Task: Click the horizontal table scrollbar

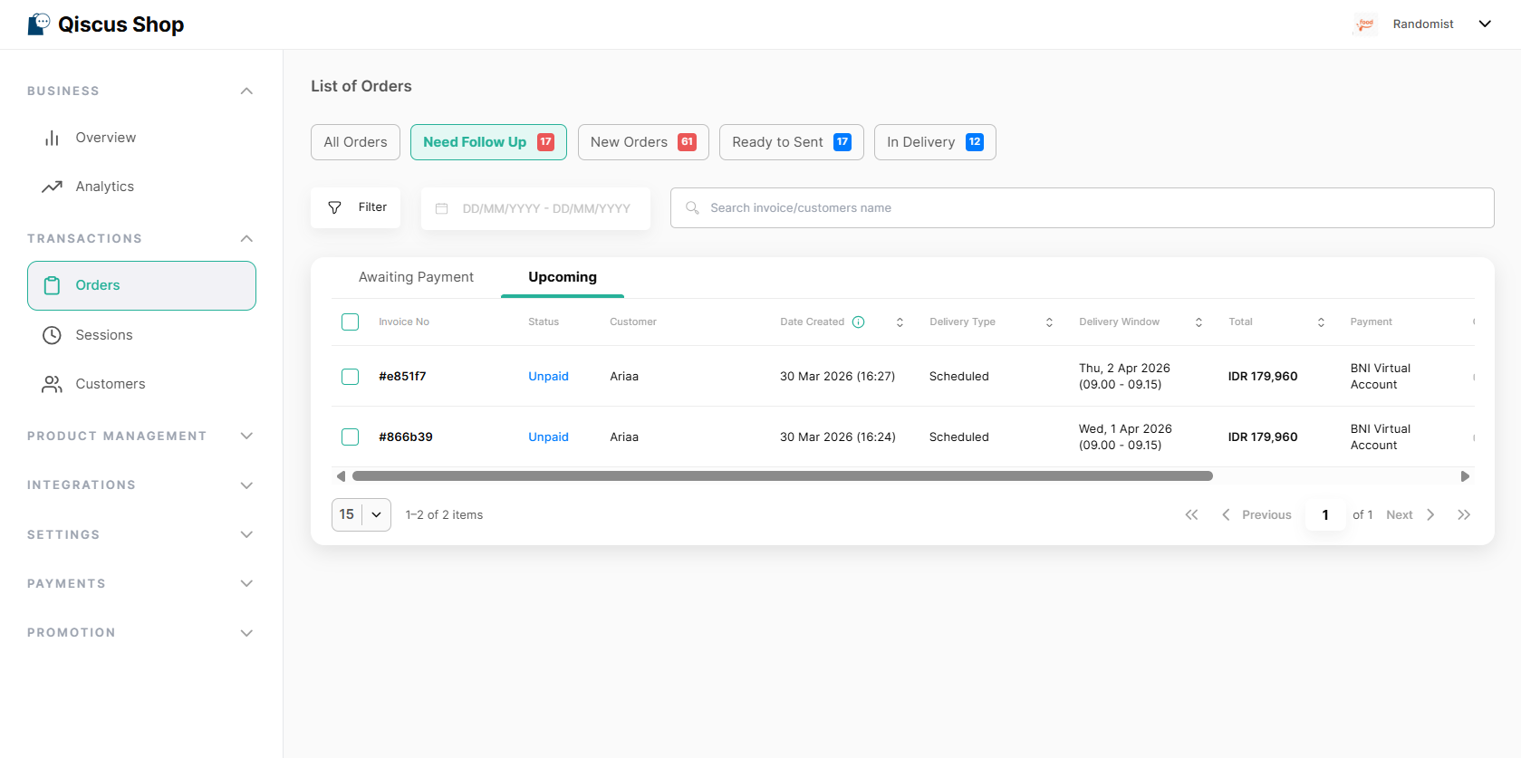Action: pyautogui.click(x=782, y=476)
